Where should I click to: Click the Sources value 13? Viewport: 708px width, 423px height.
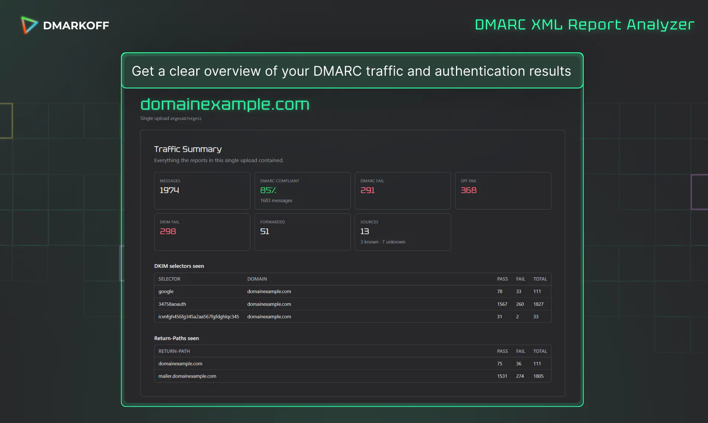pos(365,232)
